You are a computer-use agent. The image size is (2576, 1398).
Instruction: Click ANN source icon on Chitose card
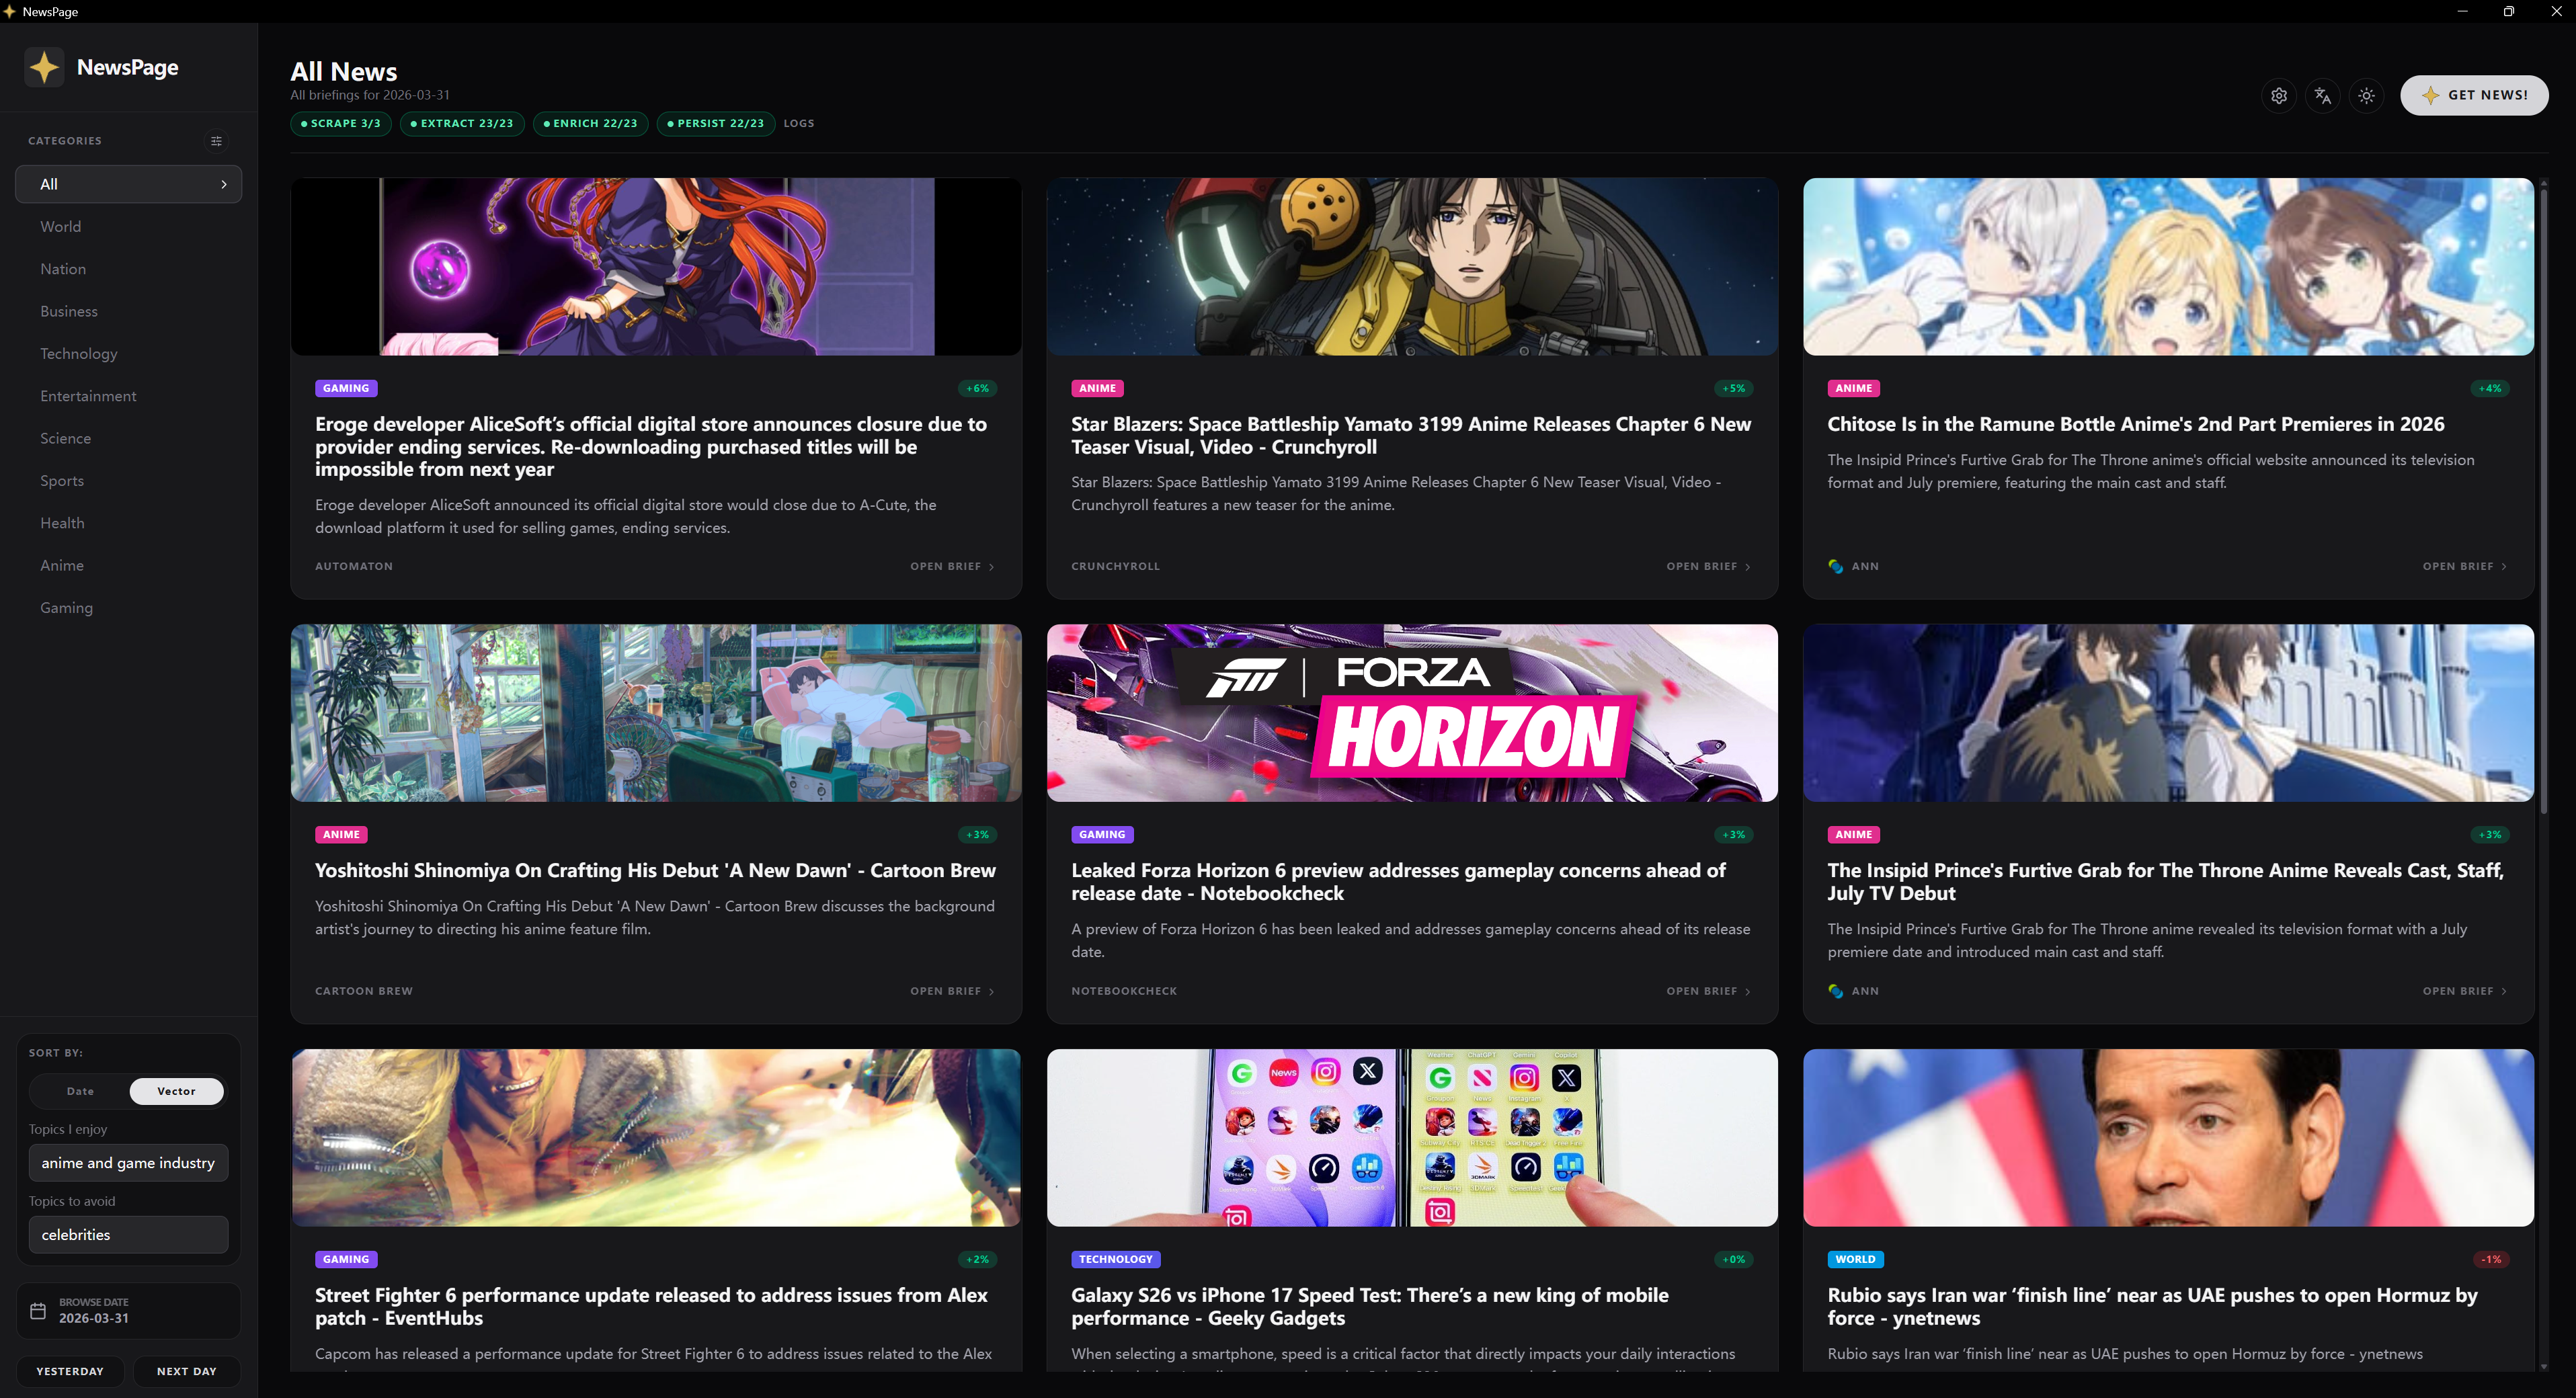pyautogui.click(x=1836, y=566)
